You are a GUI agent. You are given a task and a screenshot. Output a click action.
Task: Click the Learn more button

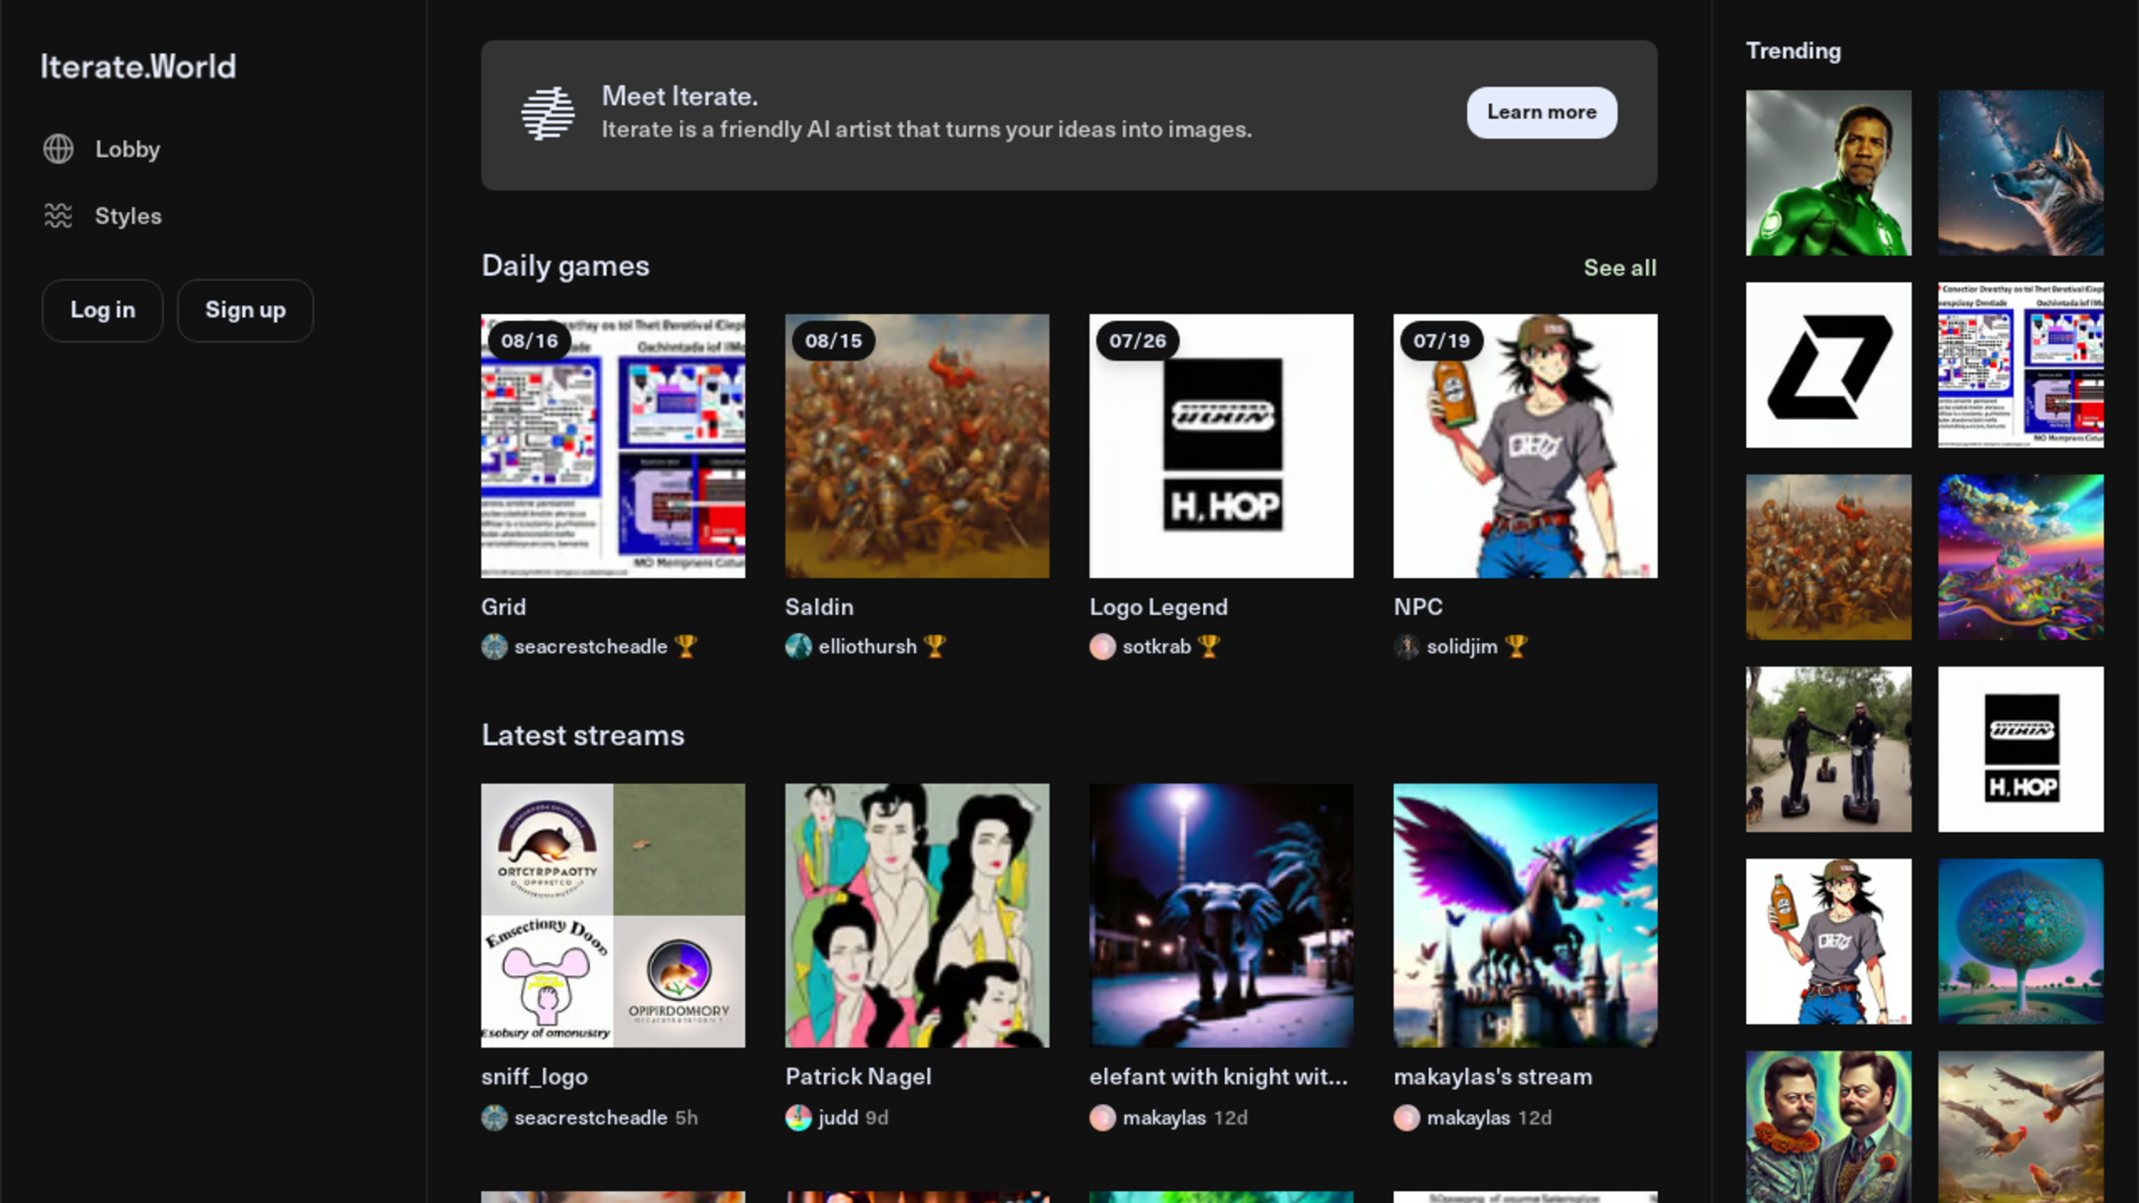(1541, 111)
